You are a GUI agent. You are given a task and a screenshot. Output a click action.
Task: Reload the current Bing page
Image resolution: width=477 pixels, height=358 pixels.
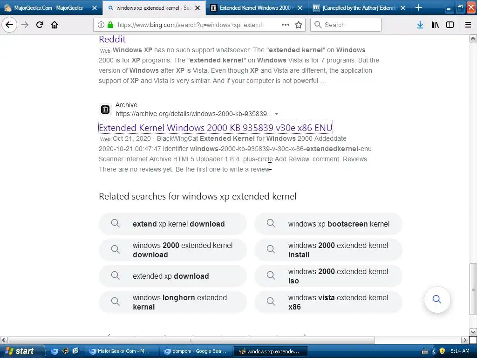pyautogui.click(x=40, y=25)
